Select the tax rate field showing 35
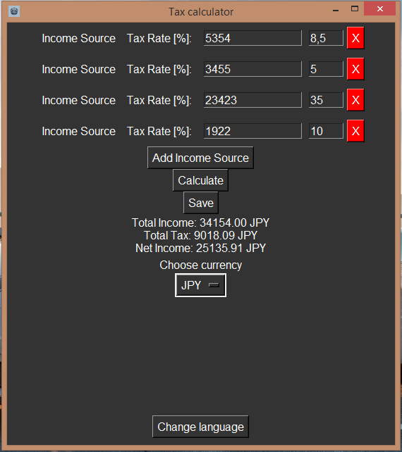Viewport: 402px width, 452px height. coord(326,100)
